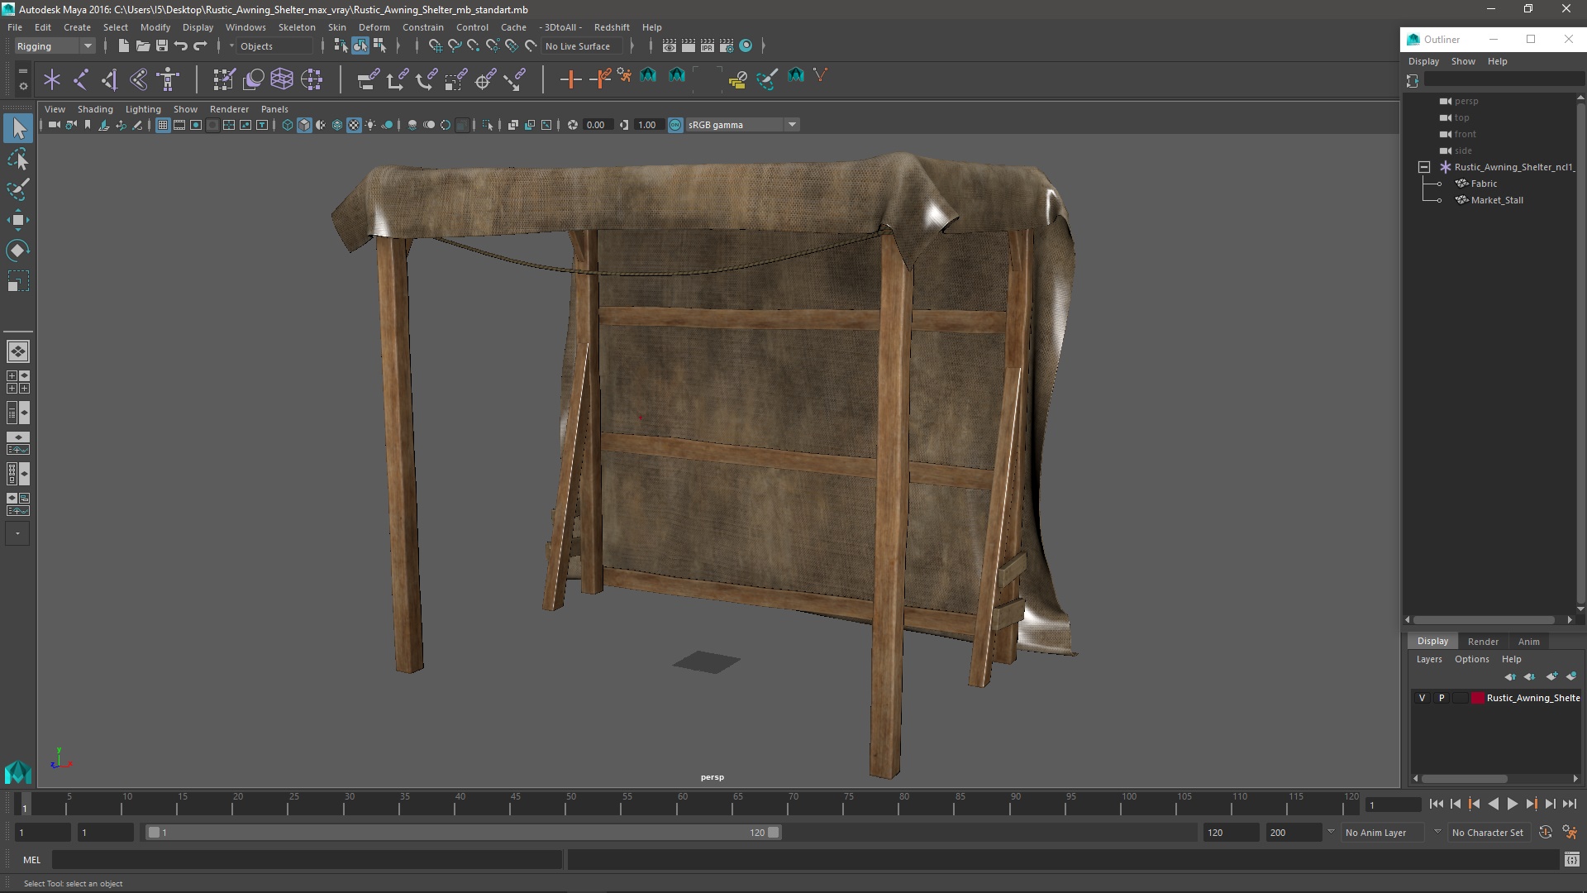
Task: Undo the last action
Action: 181,46
